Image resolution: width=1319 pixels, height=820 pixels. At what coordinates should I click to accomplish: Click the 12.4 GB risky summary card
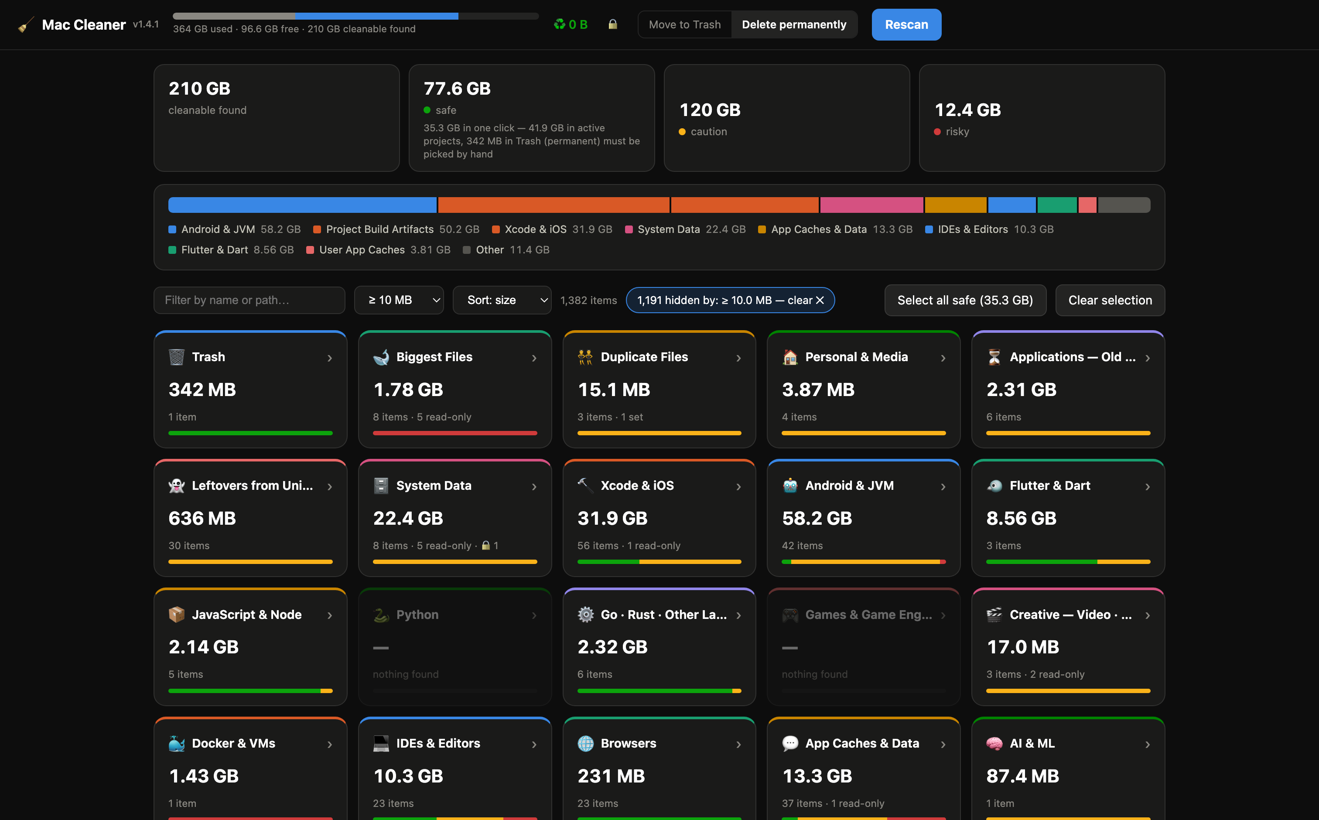[x=1042, y=118]
